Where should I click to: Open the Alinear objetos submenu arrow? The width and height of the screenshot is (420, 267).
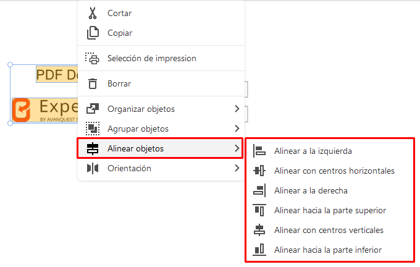click(237, 148)
